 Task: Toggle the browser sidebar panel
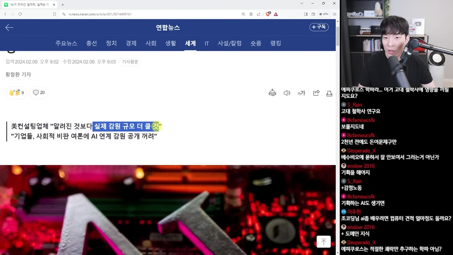point(306,14)
